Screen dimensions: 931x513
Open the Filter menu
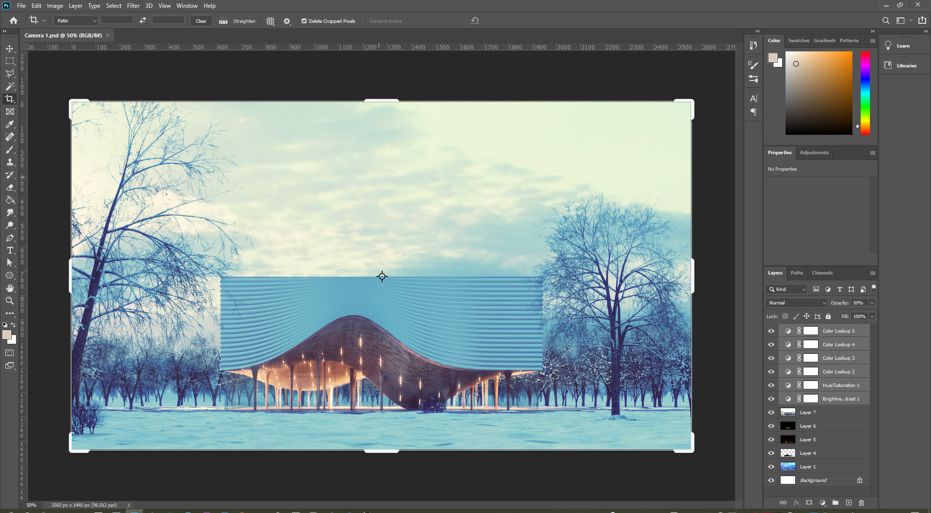click(x=133, y=6)
